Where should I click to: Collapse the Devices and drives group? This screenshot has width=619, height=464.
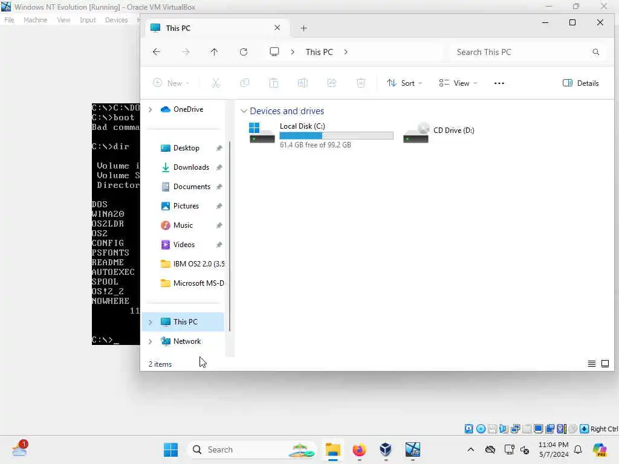pyautogui.click(x=244, y=111)
